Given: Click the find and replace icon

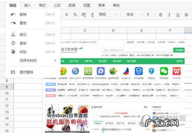Looking at the screenshot, I should [x=13, y=72].
